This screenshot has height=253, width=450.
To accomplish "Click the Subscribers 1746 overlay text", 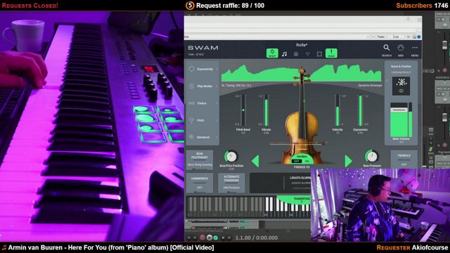I will point(422,6).
